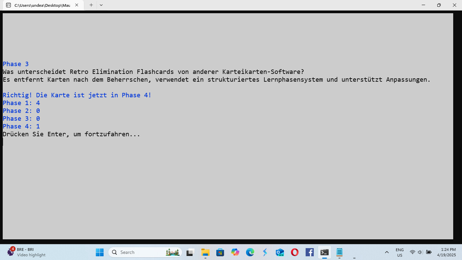The width and height of the screenshot is (462, 260).
Task: Open volume control from system tray
Action: tap(420, 252)
